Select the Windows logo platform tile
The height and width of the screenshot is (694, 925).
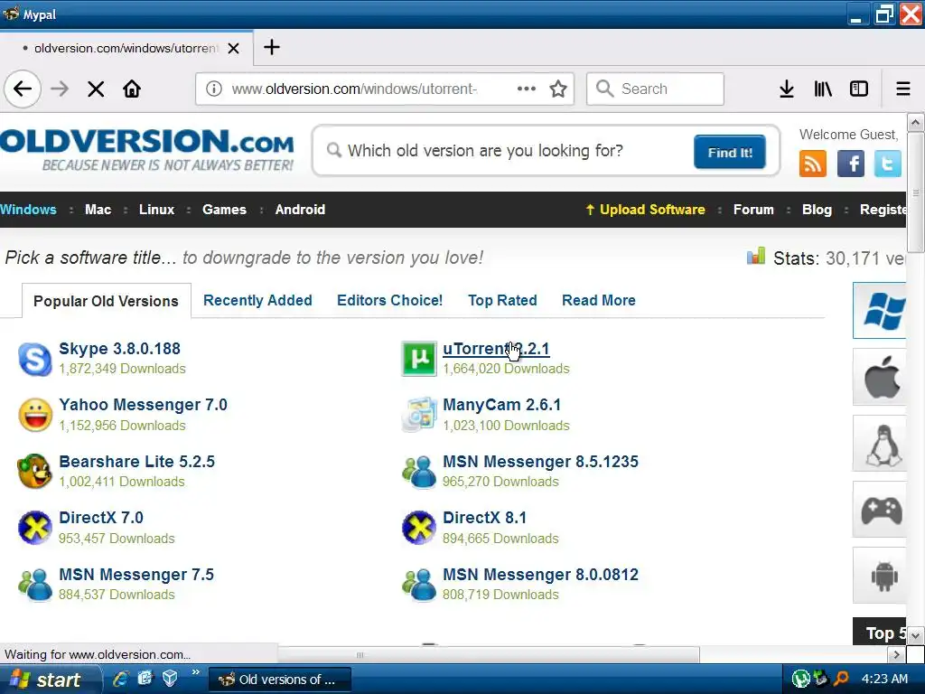[880, 311]
